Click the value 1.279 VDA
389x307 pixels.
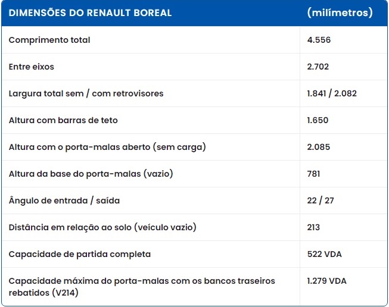326,281
